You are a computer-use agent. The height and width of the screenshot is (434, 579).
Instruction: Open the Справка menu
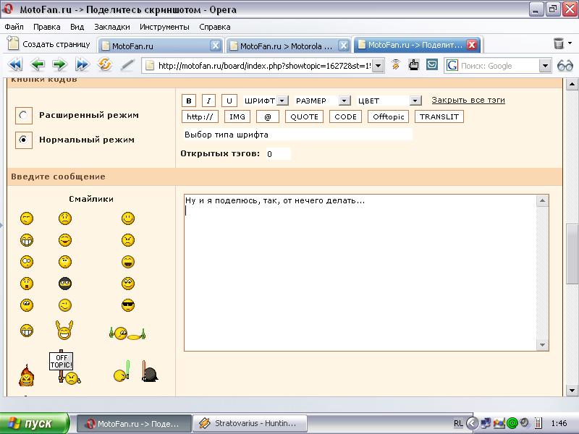tap(214, 27)
